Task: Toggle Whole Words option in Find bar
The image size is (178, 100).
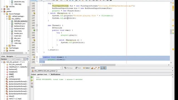Action: click(95, 68)
